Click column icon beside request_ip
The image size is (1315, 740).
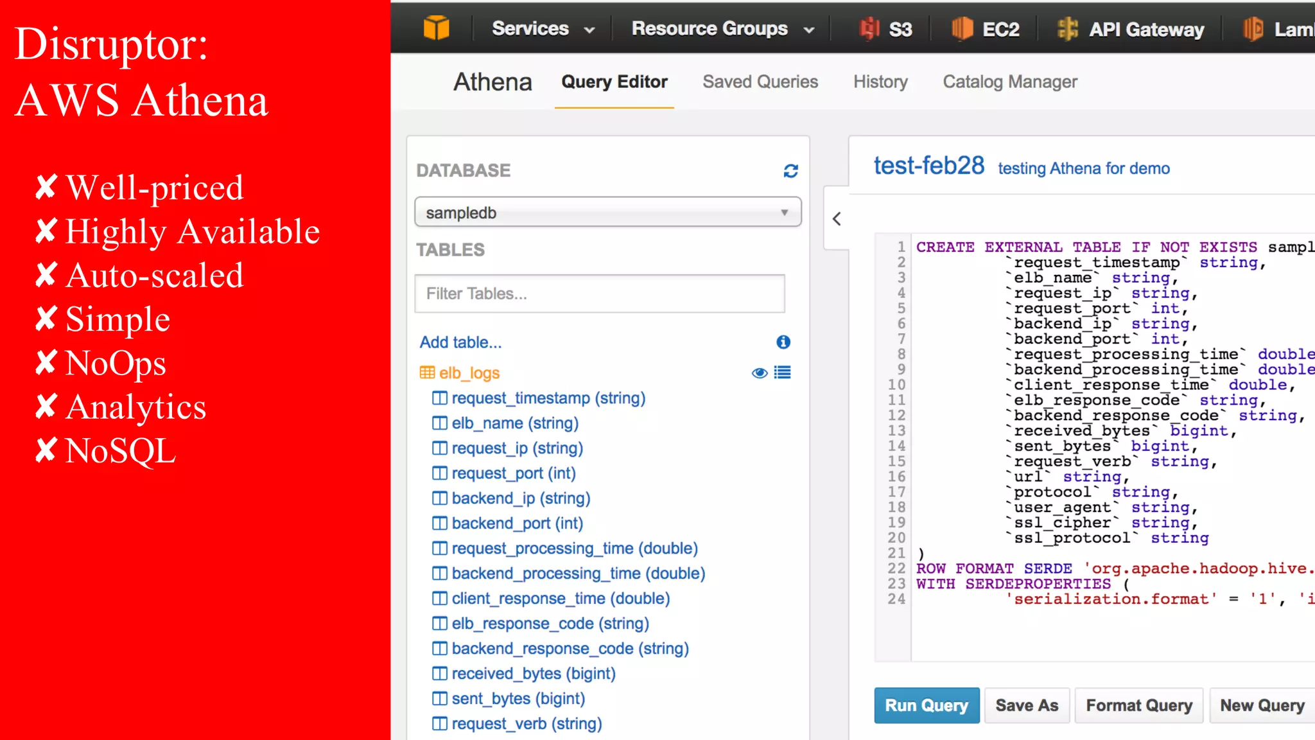(x=440, y=448)
